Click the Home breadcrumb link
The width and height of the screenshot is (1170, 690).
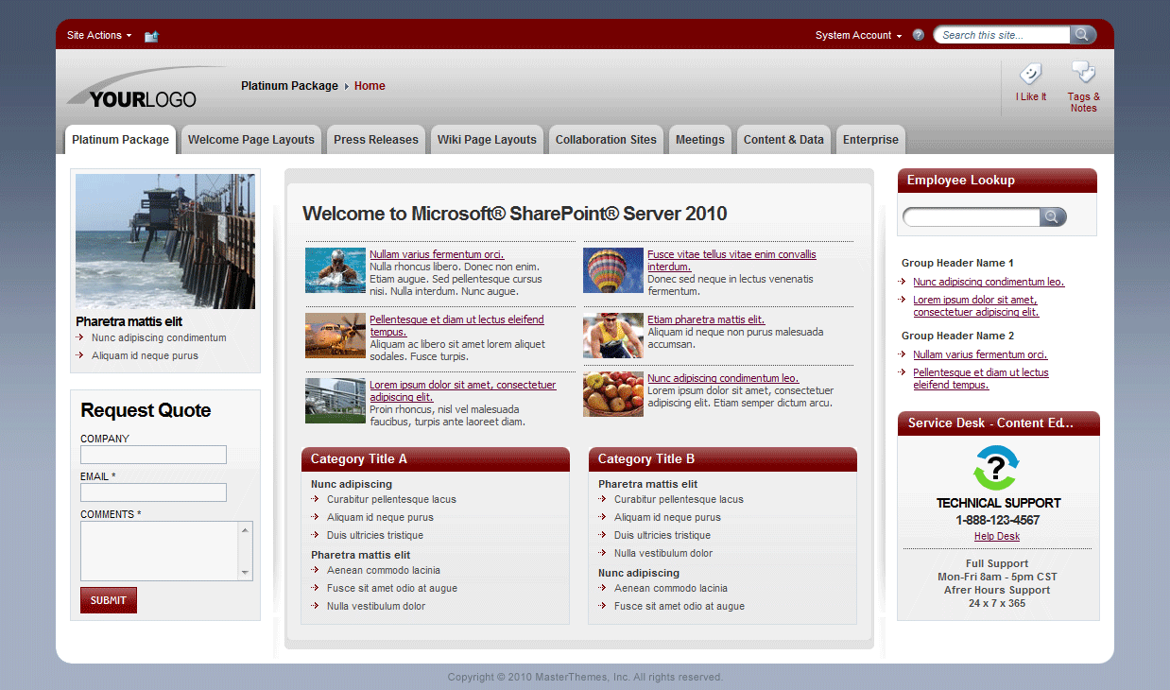tap(370, 85)
